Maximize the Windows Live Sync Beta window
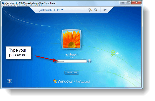Viewport: 155px width, 101px height. pos(129,3)
